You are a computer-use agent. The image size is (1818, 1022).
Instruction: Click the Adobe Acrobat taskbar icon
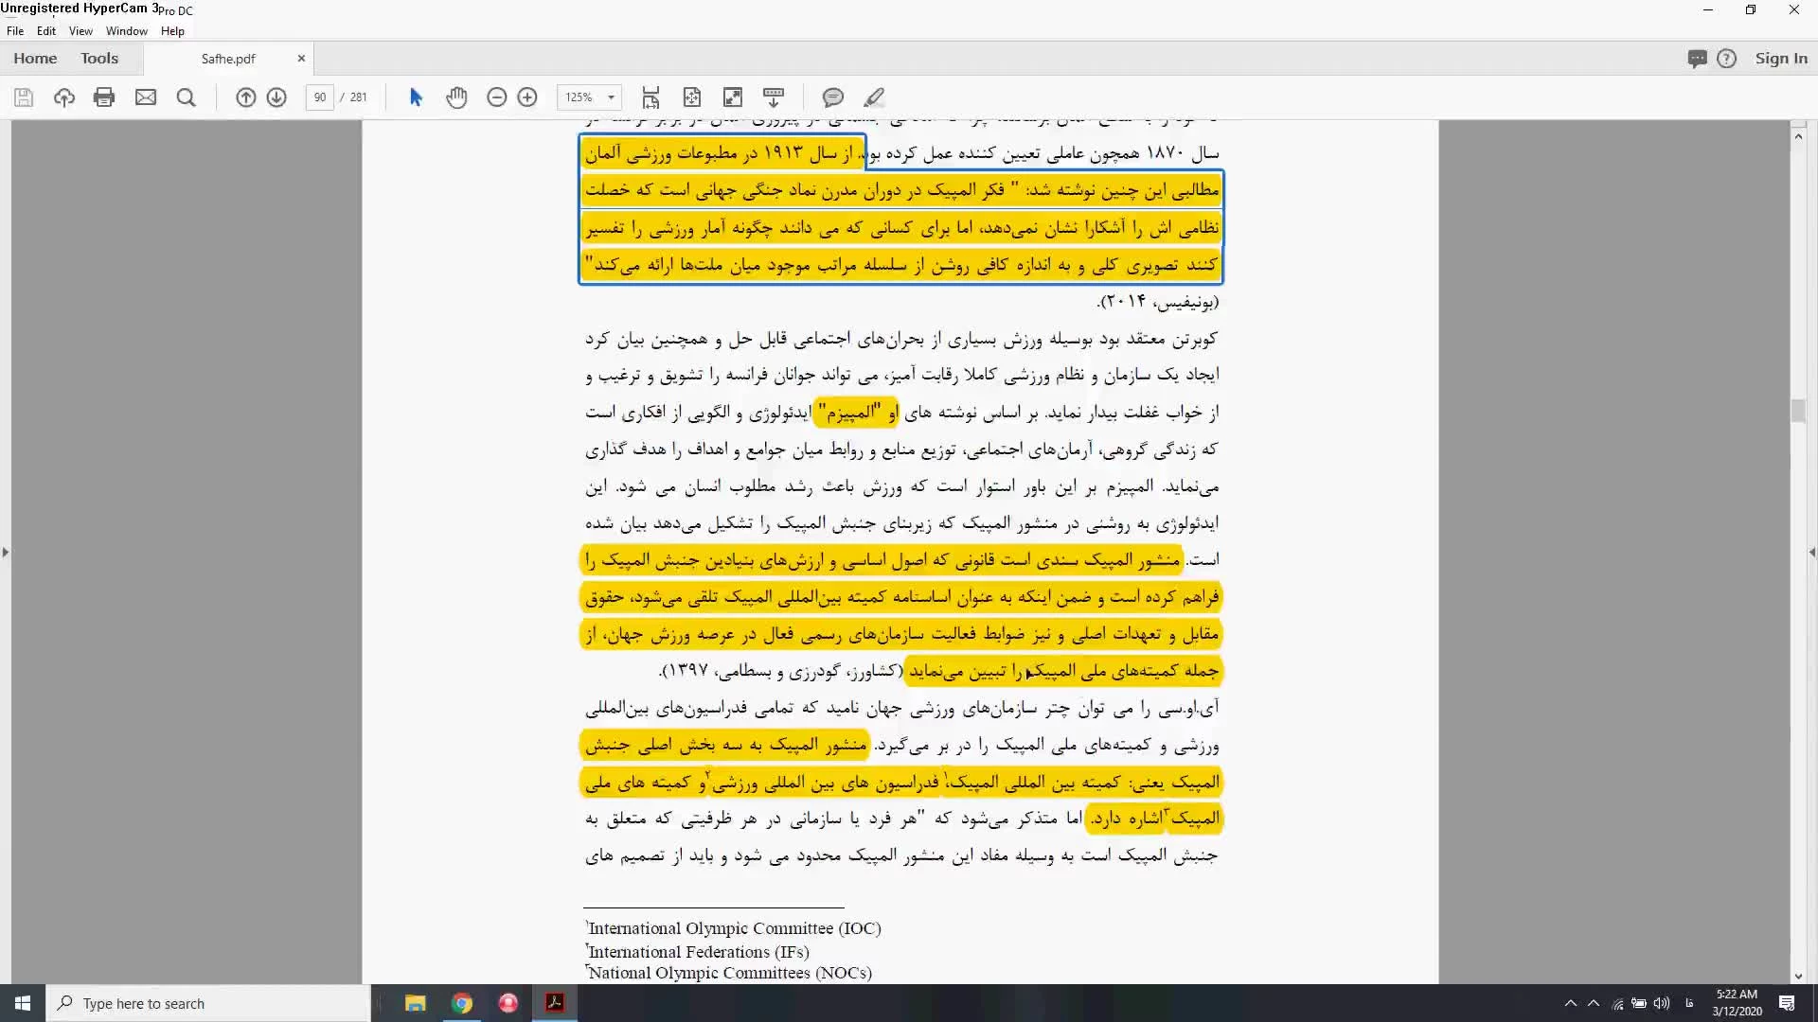pos(555,1003)
